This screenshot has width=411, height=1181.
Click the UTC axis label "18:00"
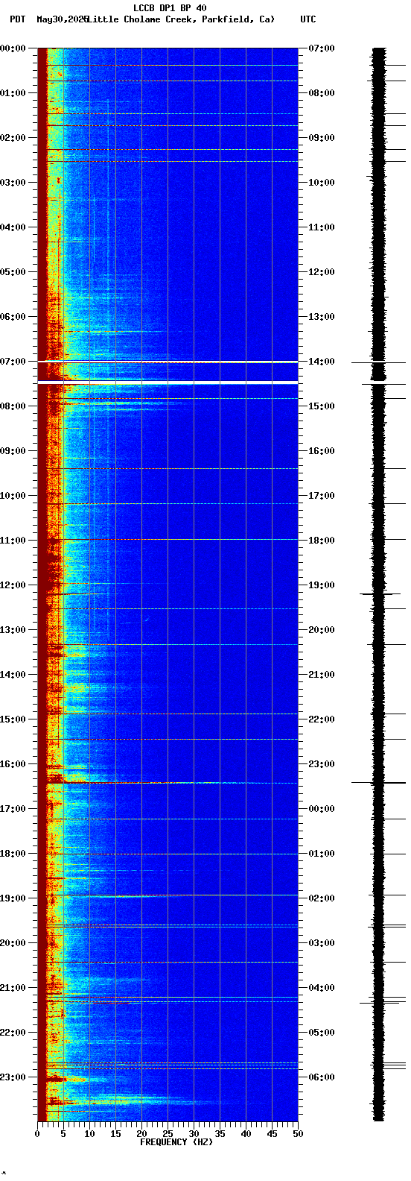322,541
